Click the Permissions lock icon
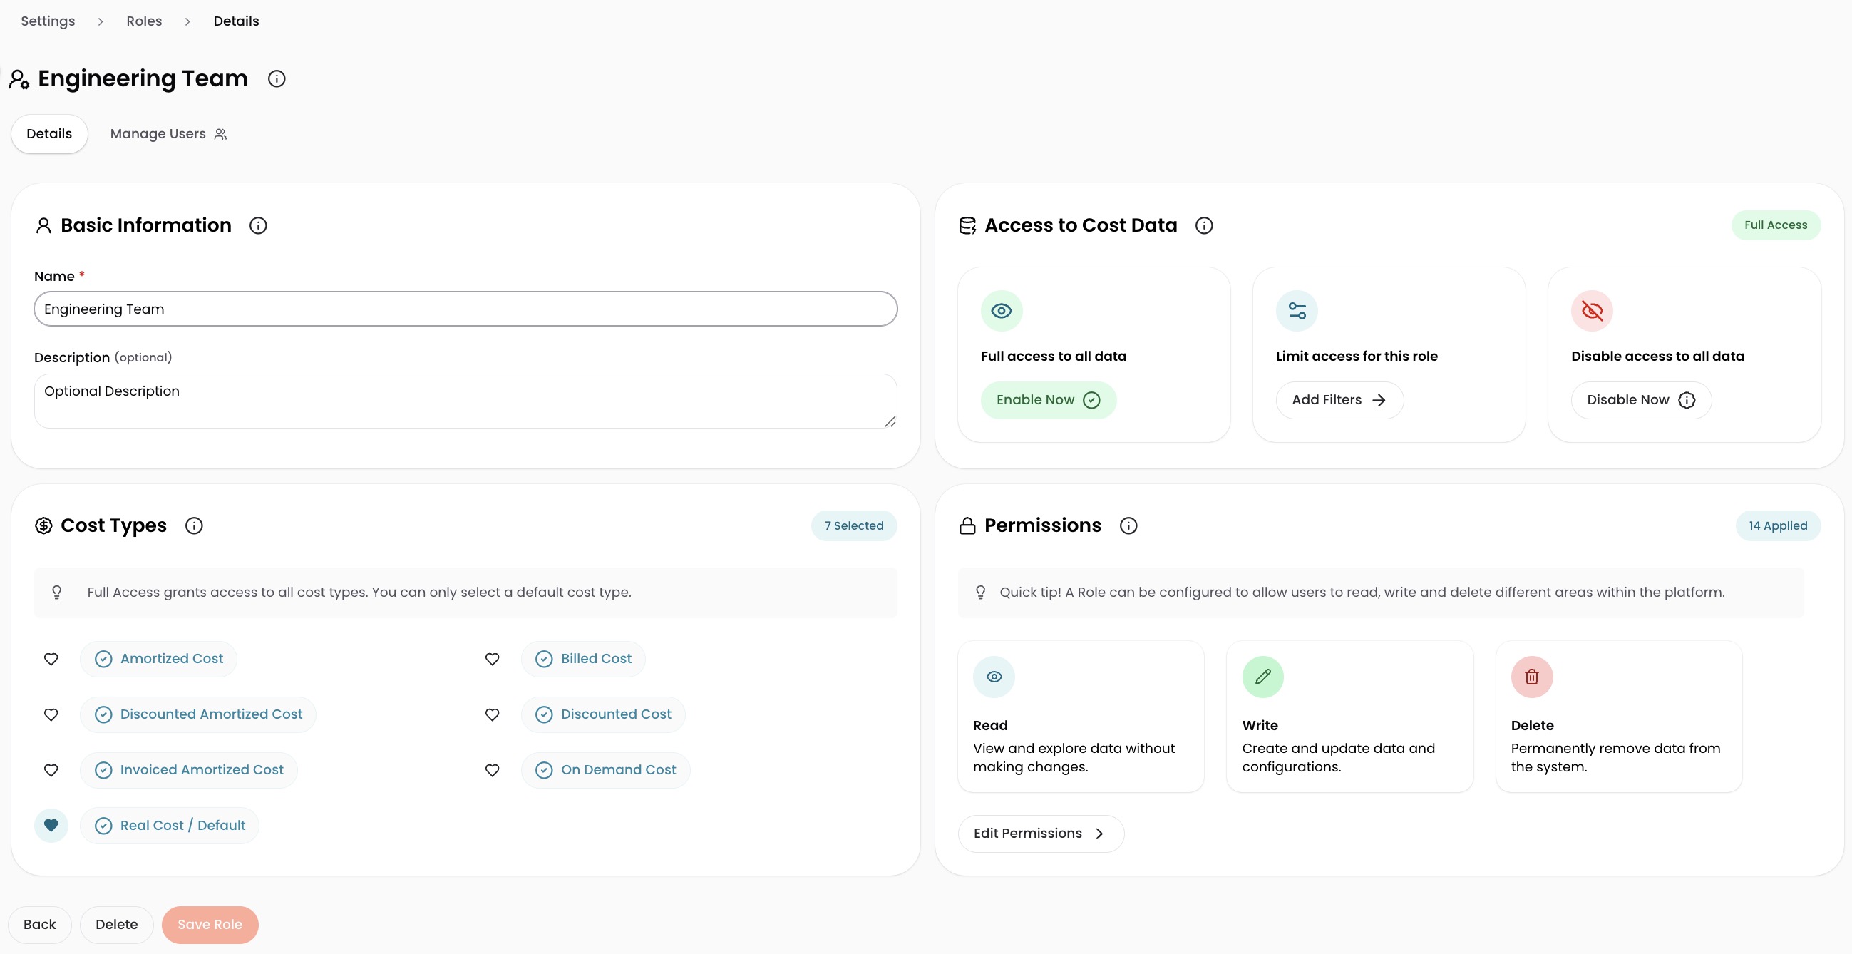 [x=967, y=525]
